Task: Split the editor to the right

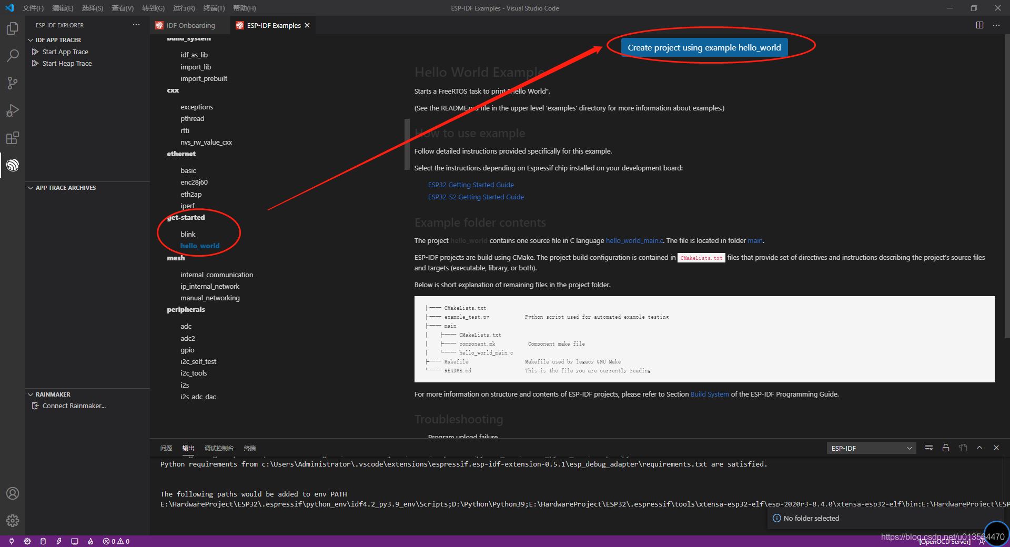Action: (979, 25)
